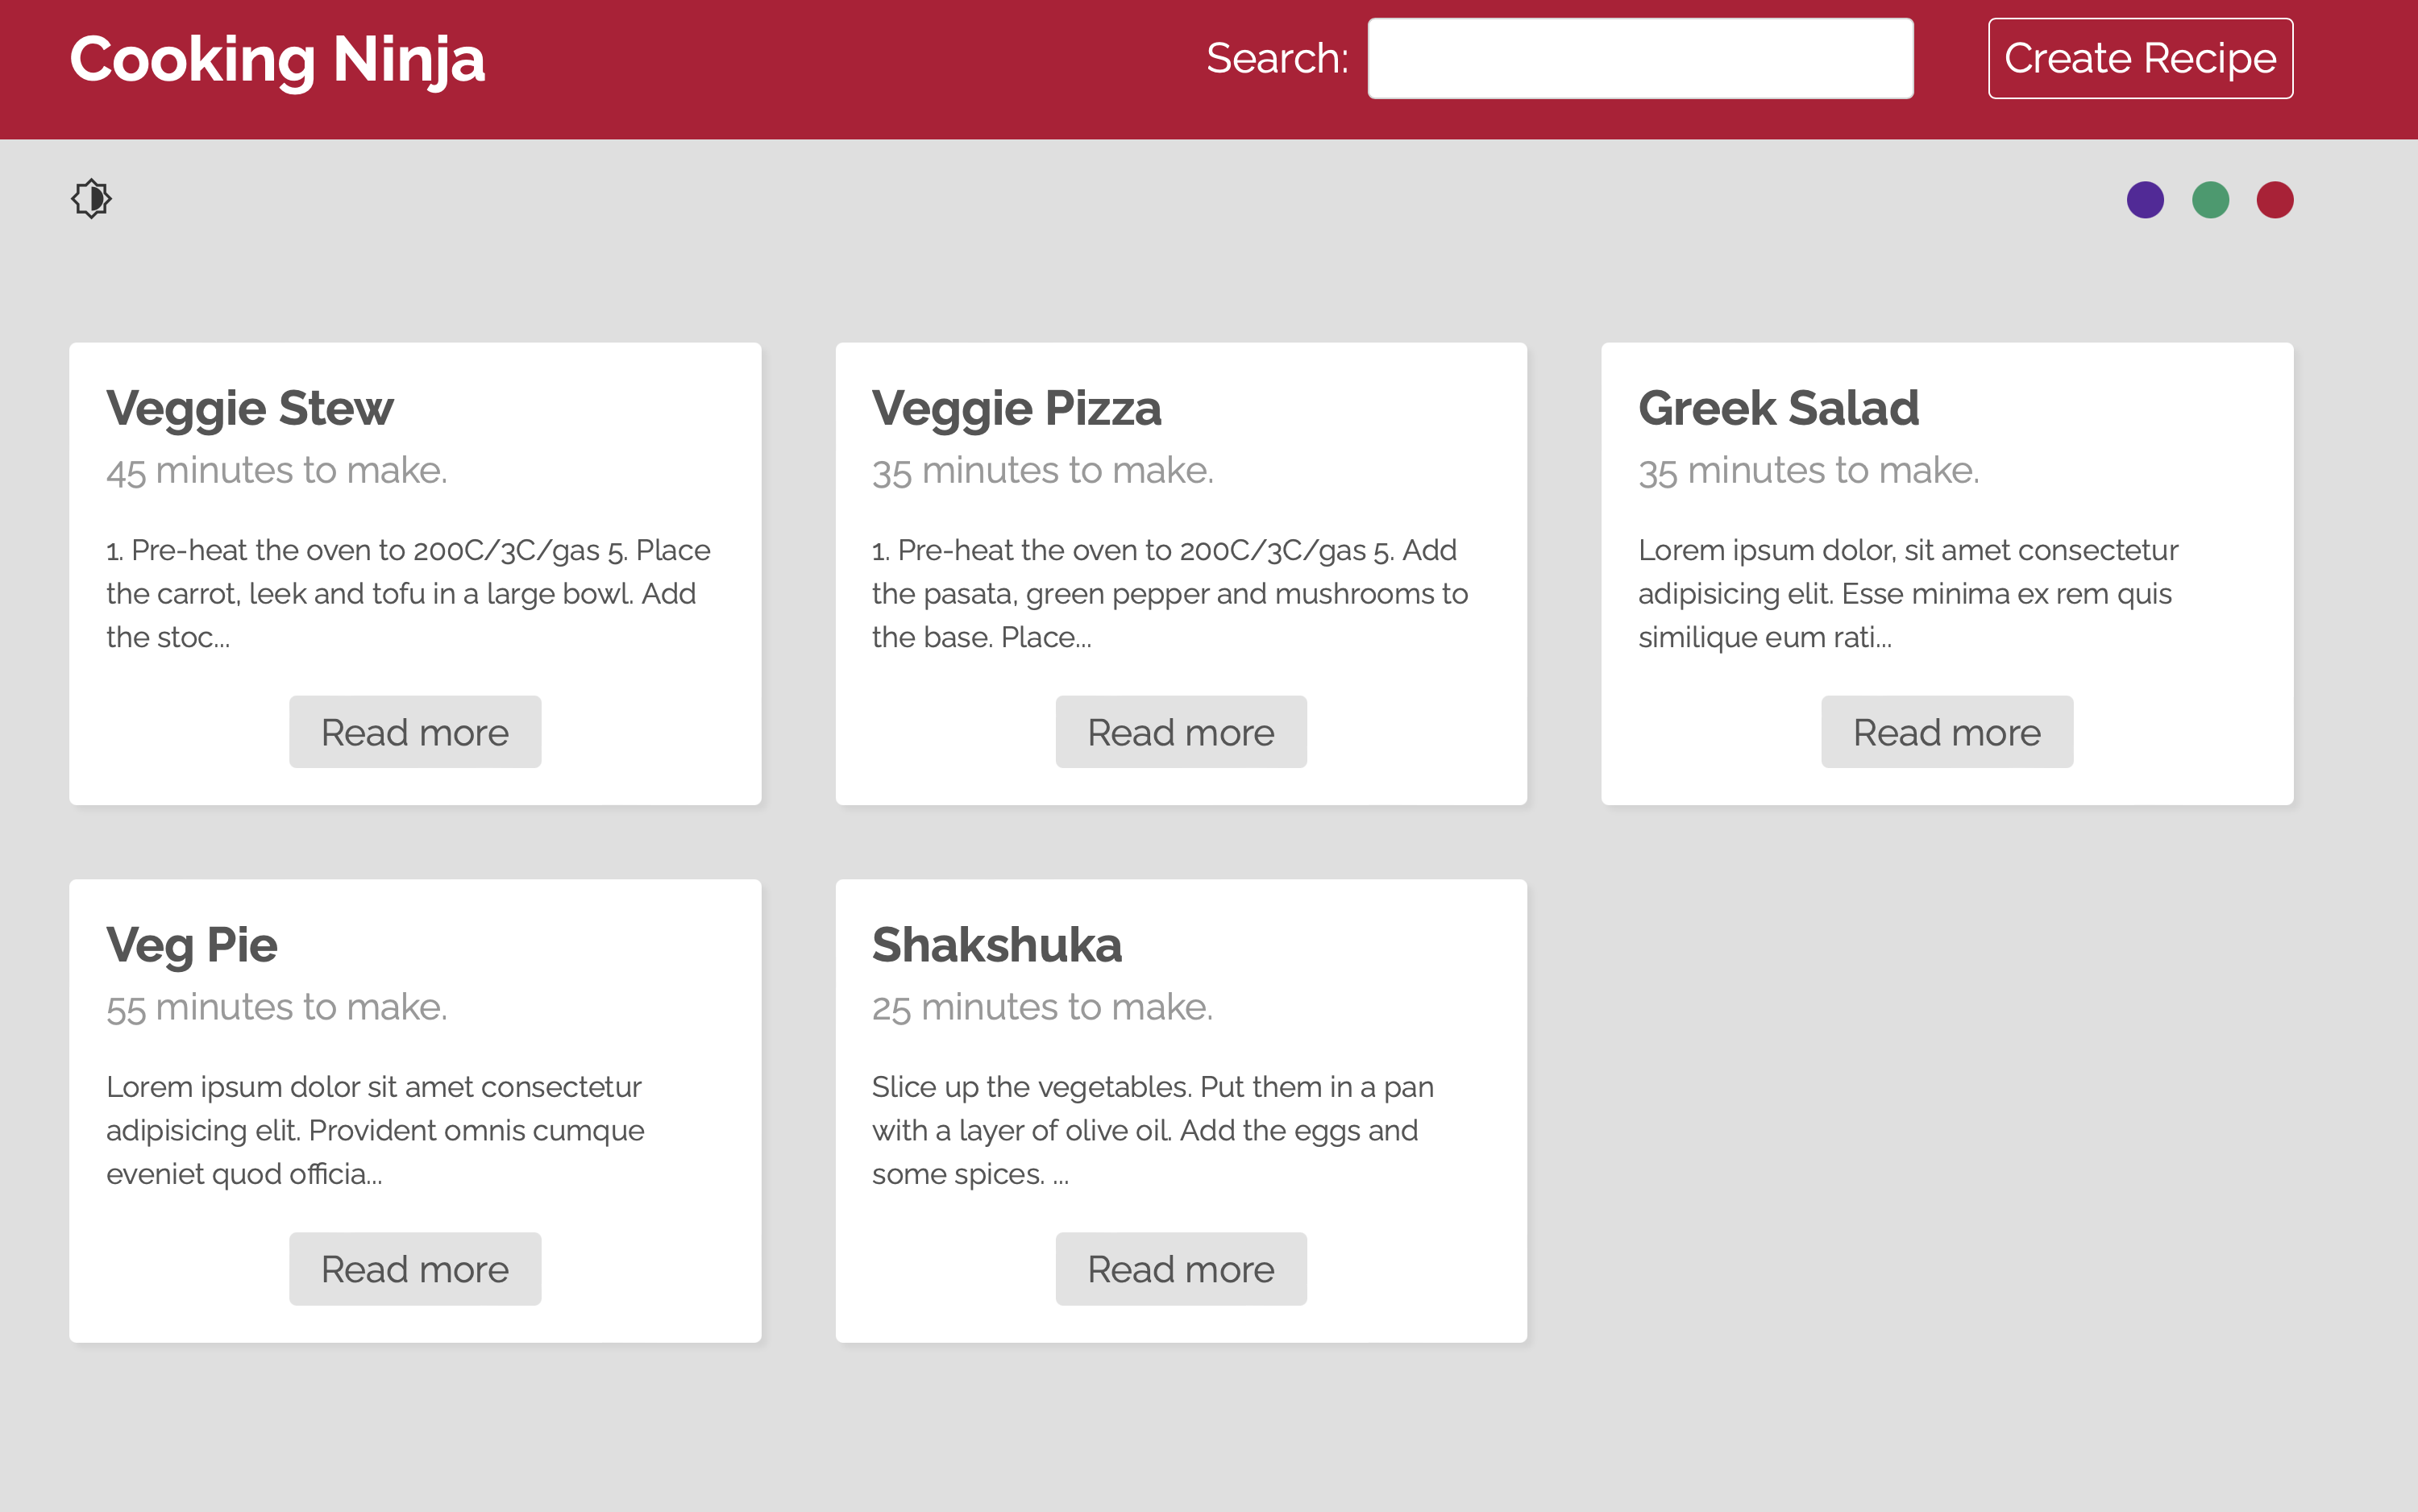Click the Cooking Ninja logo
This screenshot has height=1512, width=2418.
click(x=277, y=59)
